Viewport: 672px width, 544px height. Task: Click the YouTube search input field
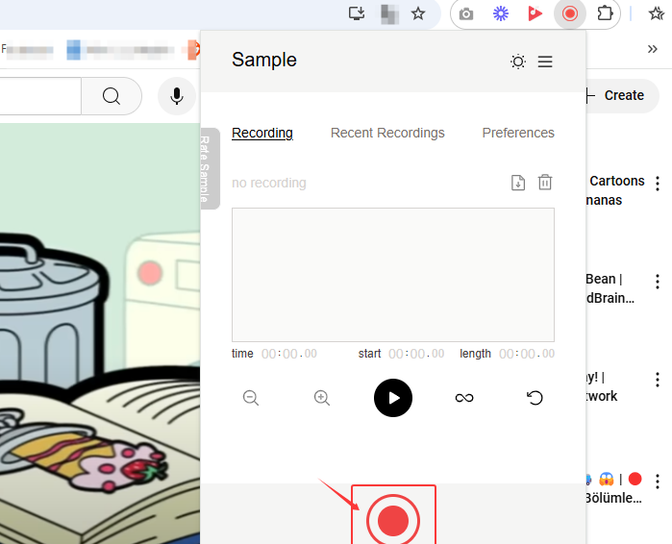point(40,96)
